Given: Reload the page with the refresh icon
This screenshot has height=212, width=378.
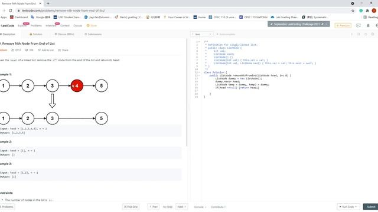Looking at the screenshot, I should pos(11,11).
